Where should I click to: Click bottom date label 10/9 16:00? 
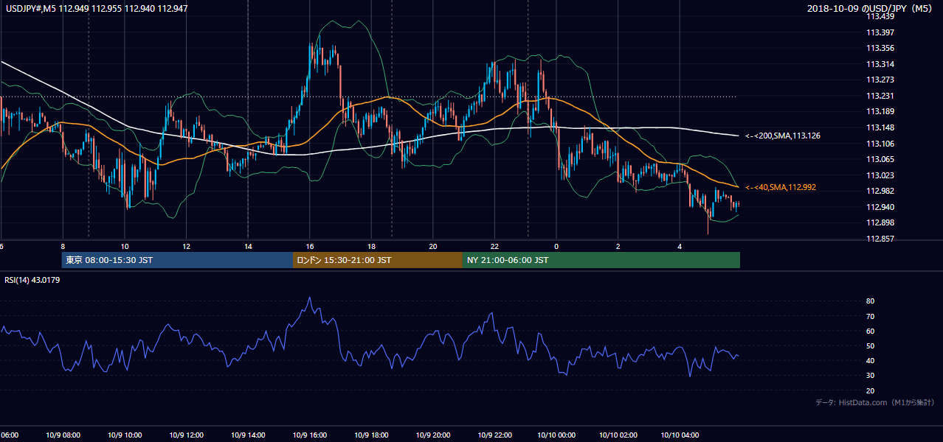pyautogui.click(x=310, y=435)
